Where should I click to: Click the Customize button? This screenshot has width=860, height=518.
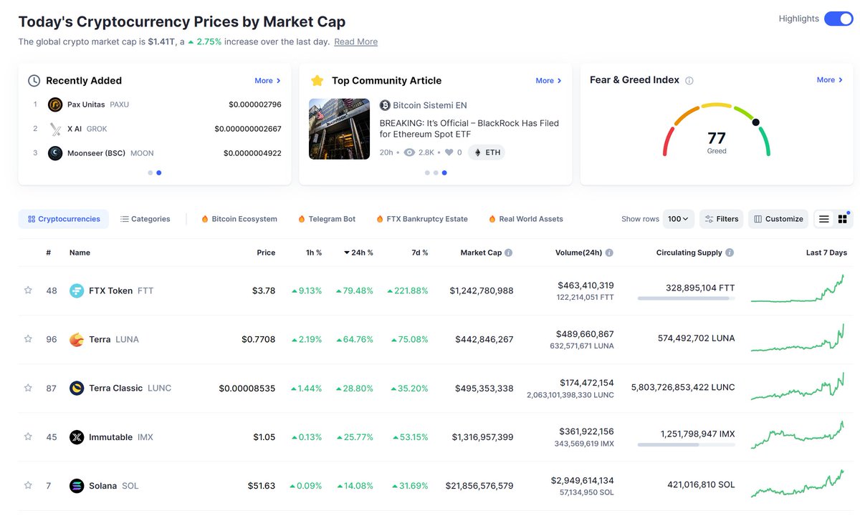point(778,219)
